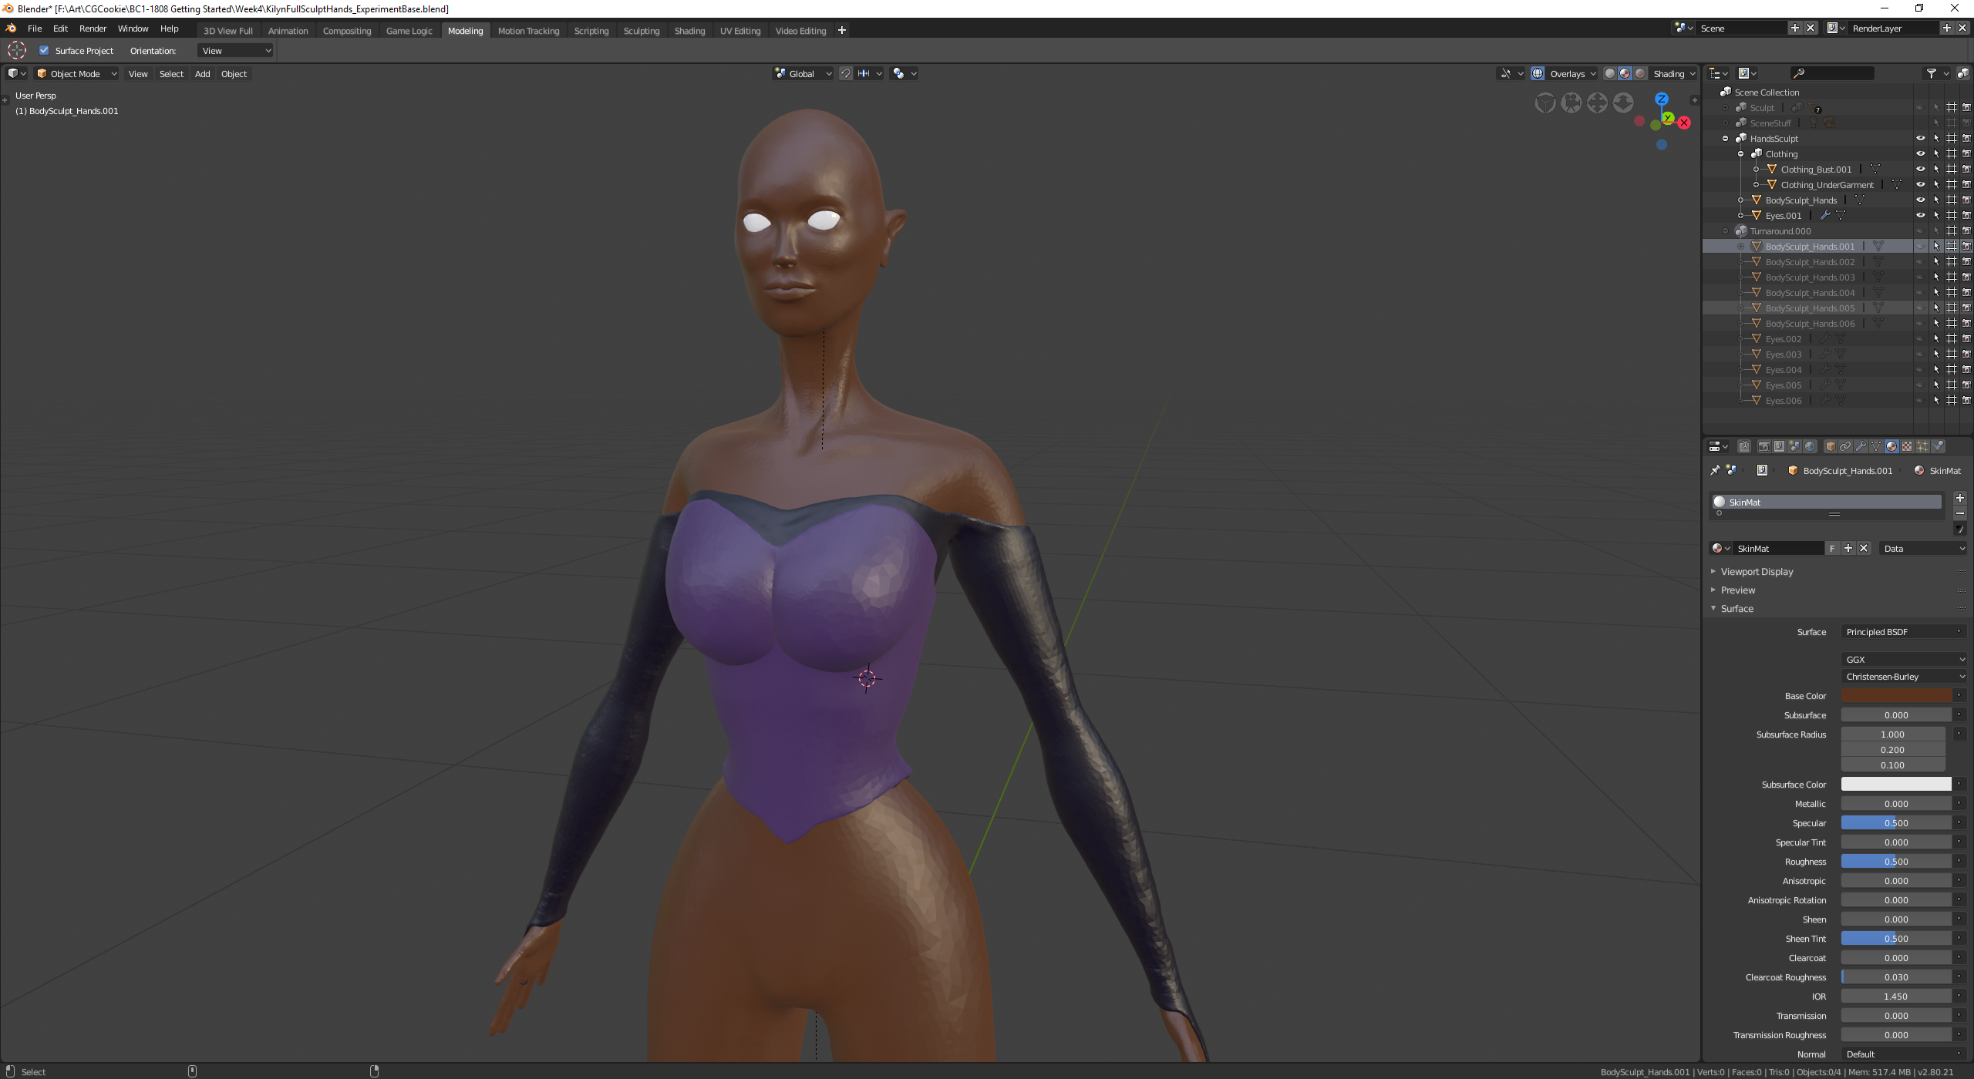This screenshot has height=1079, width=1974.
Task: Switch viewport to Solid shading sphere
Action: point(1609,73)
